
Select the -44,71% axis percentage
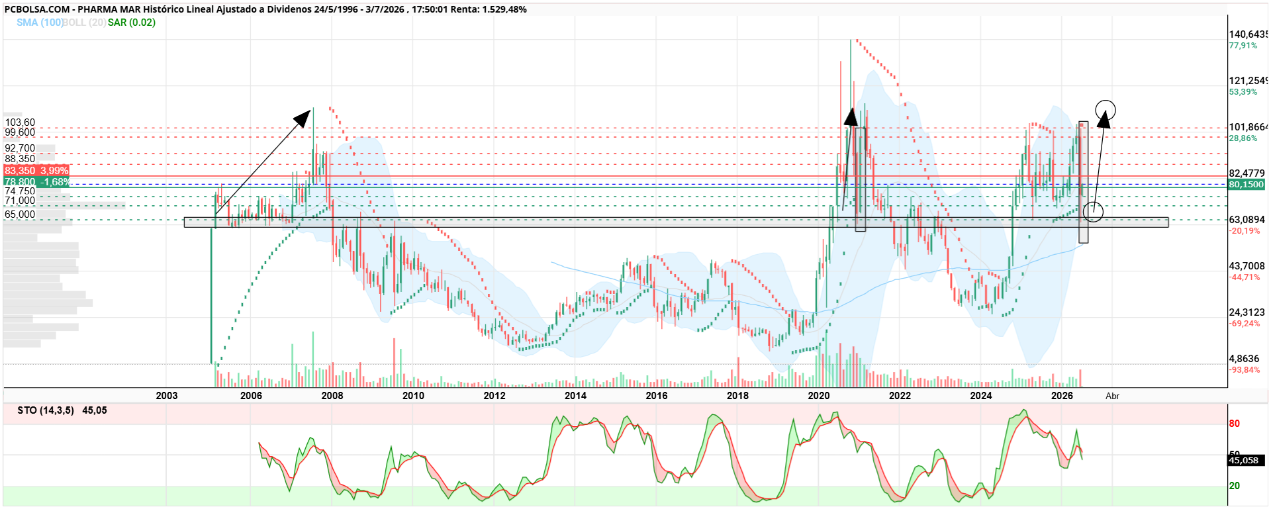coord(1245,277)
